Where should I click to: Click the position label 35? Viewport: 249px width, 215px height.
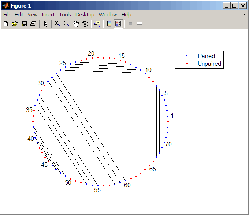coord(29,110)
